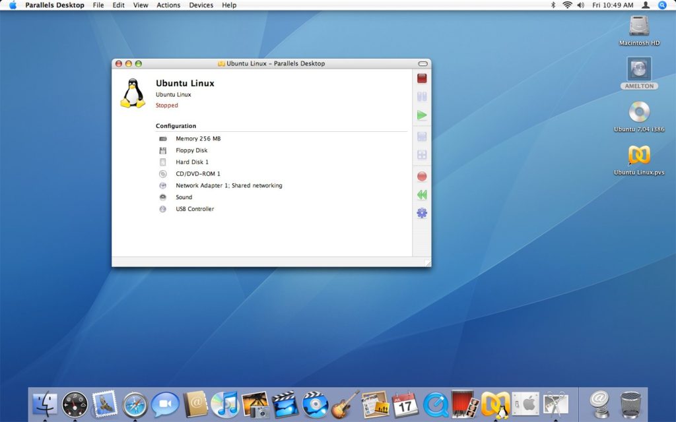Click the Tux penguin icon in the Parallels window
The height and width of the screenshot is (422, 676).
coord(133,93)
